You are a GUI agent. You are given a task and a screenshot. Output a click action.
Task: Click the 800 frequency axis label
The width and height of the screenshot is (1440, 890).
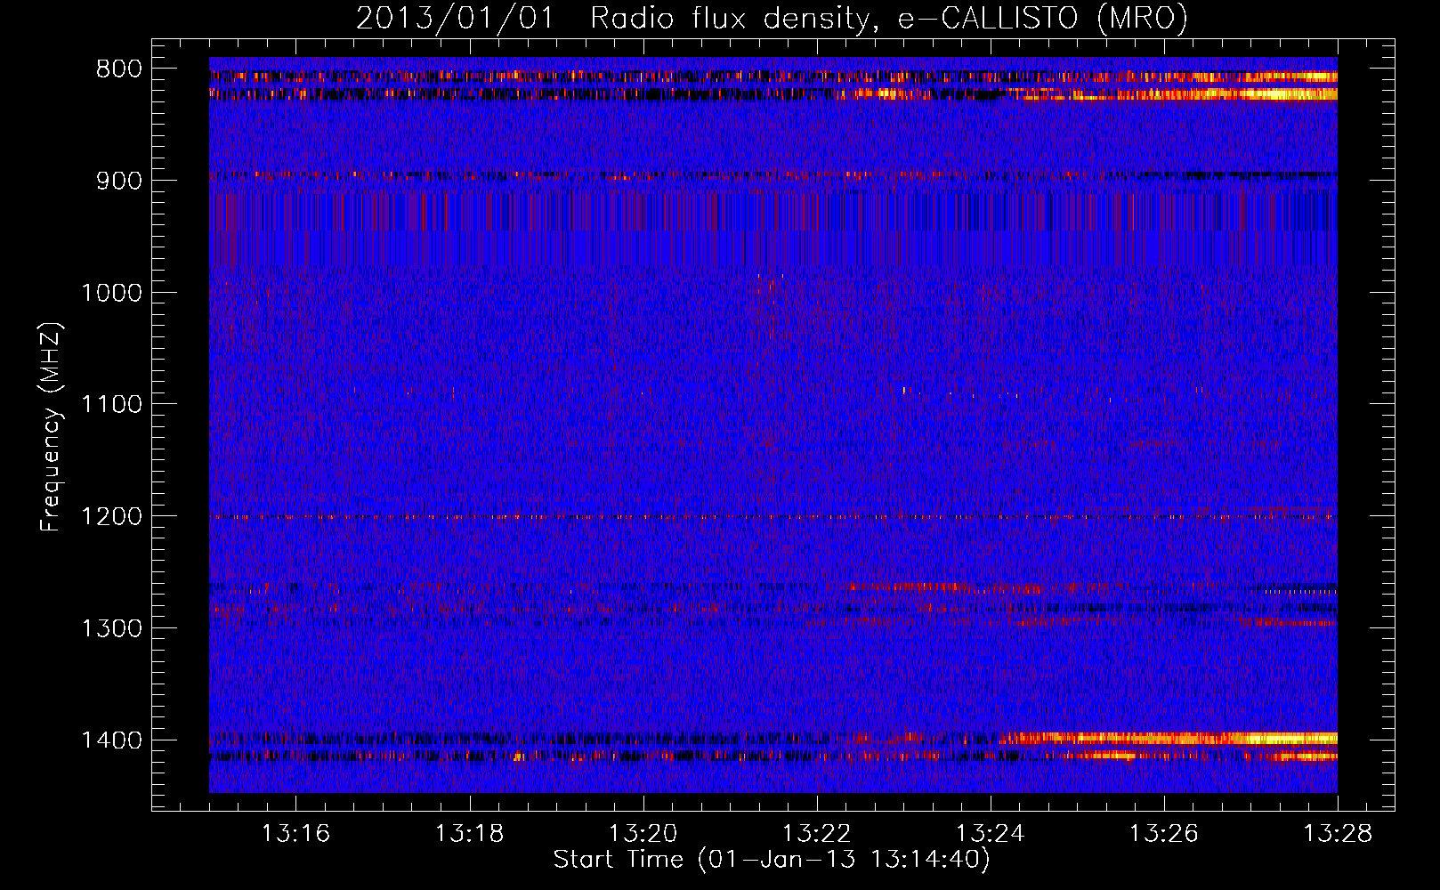point(119,69)
